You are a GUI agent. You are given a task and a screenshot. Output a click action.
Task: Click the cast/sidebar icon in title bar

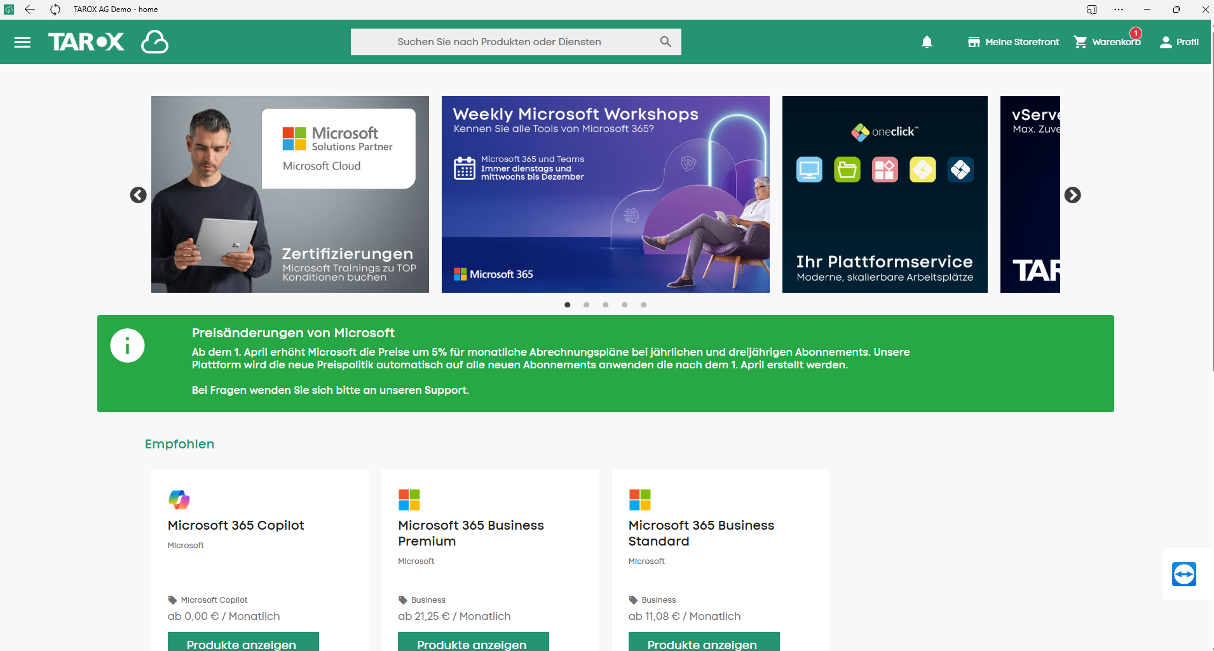[x=1092, y=10]
